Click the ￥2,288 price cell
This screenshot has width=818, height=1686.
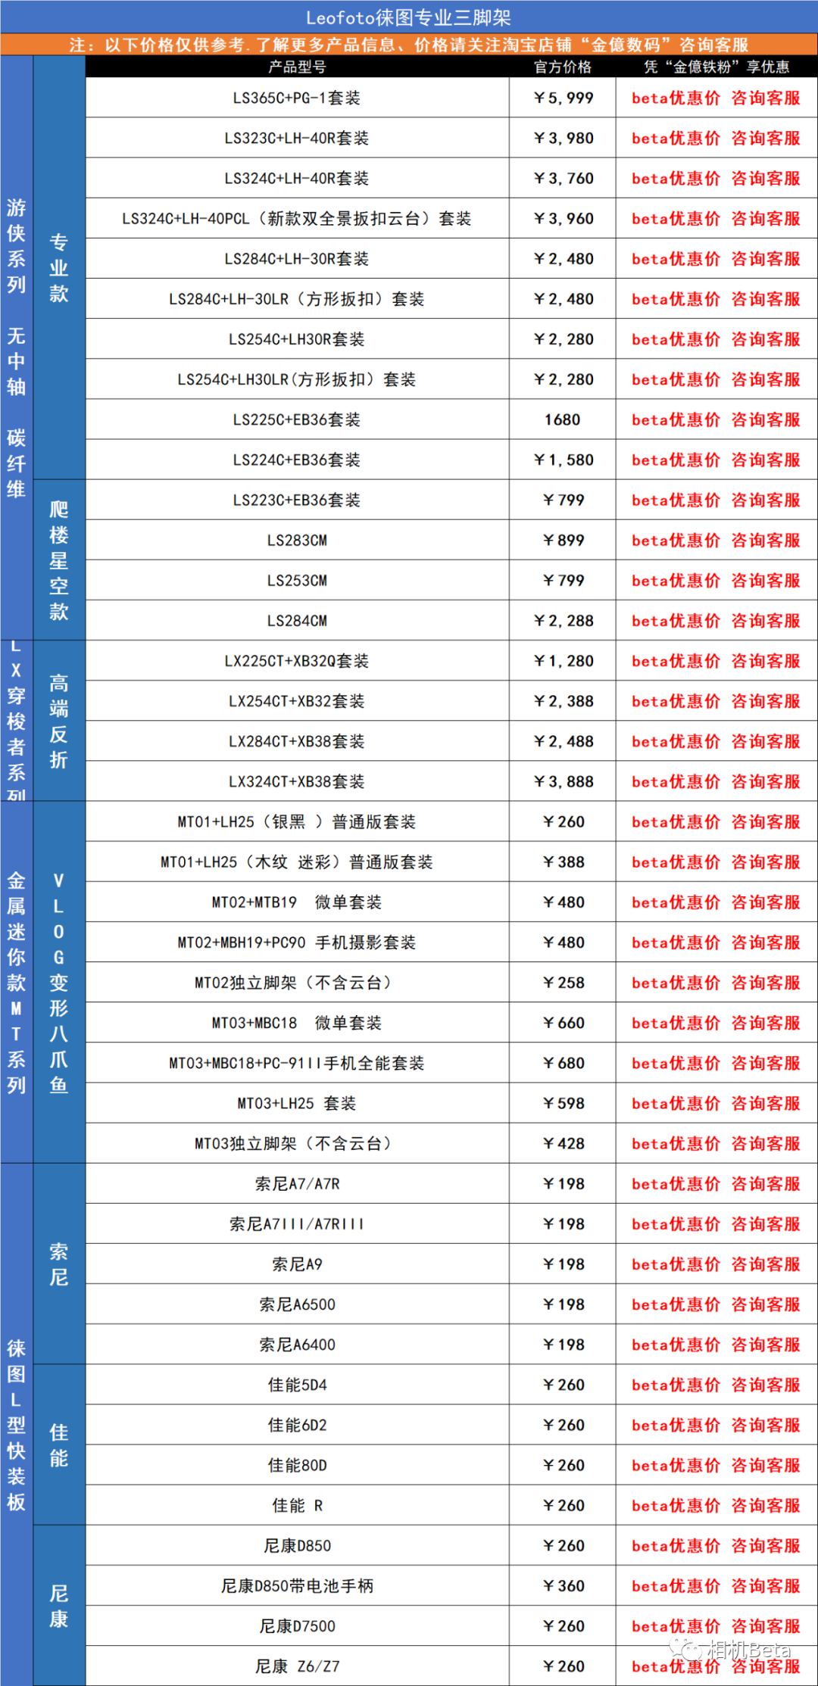563,619
